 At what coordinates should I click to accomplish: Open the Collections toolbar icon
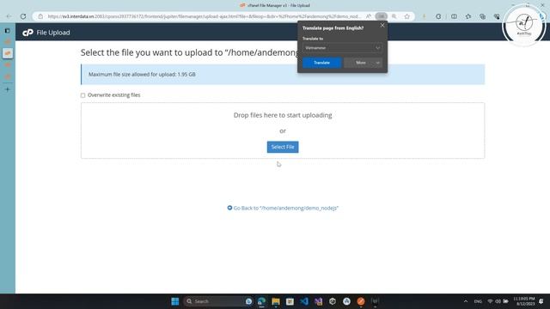[483, 16]
